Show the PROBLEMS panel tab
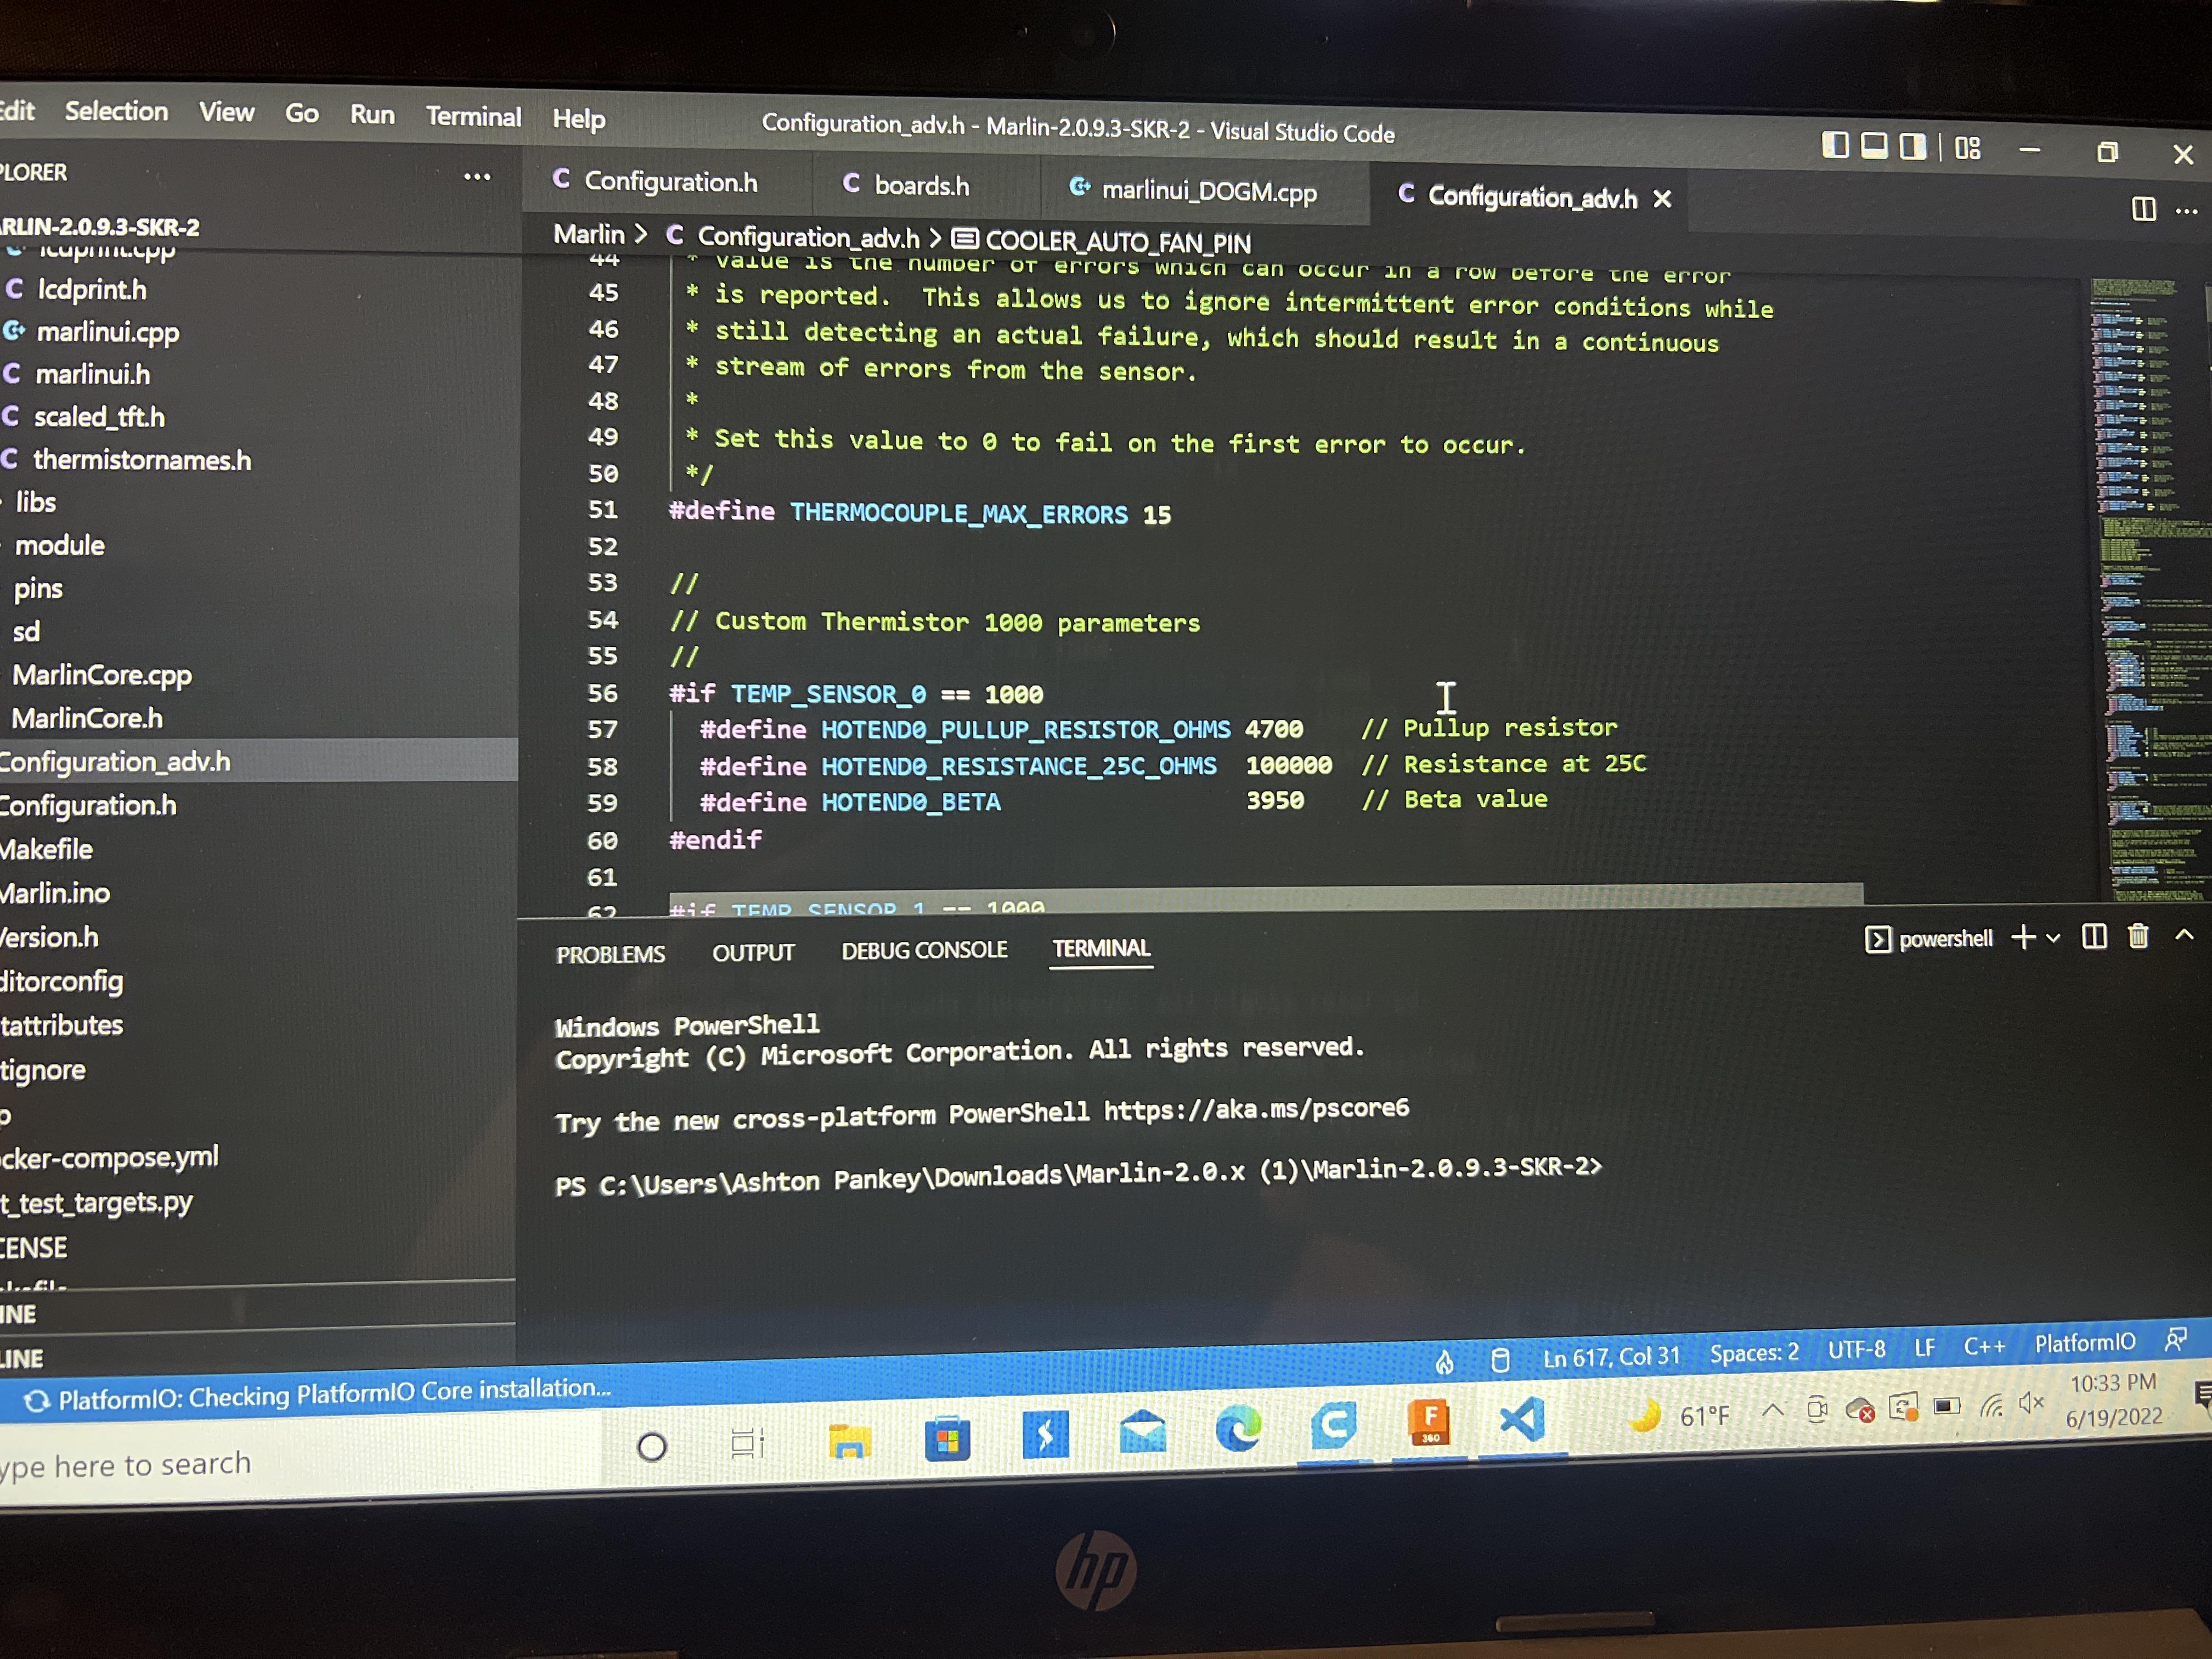This screenshot has height=1659, width=2212. tap(610, 954)
